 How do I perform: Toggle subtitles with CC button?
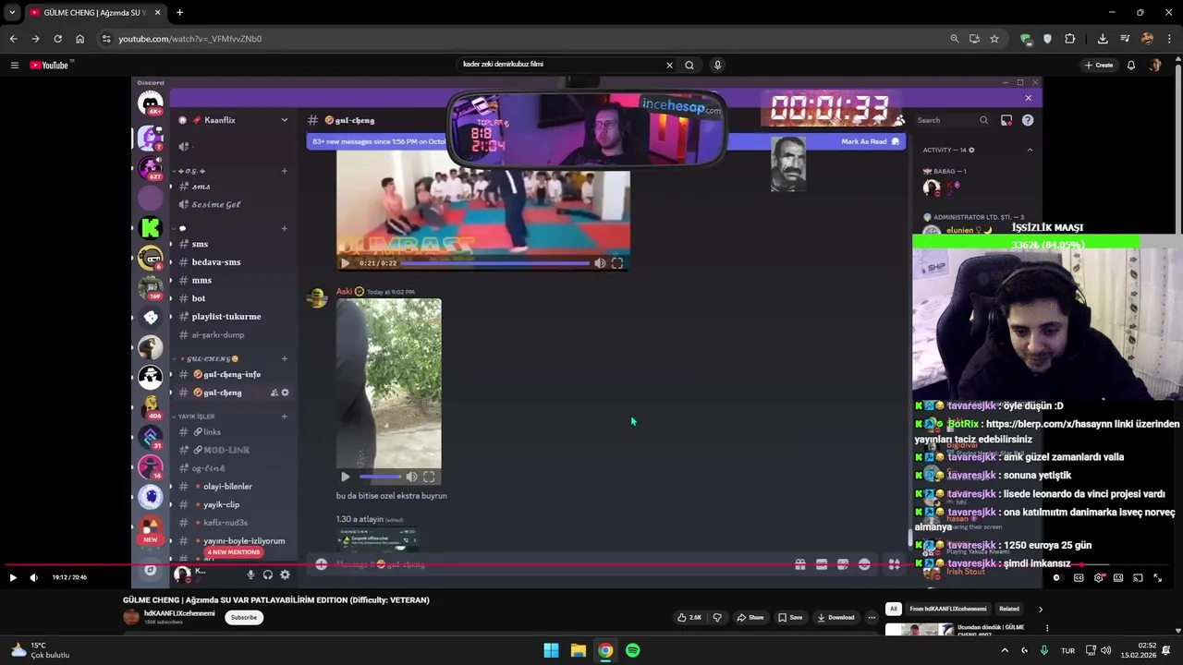(x=1079, y=577)
